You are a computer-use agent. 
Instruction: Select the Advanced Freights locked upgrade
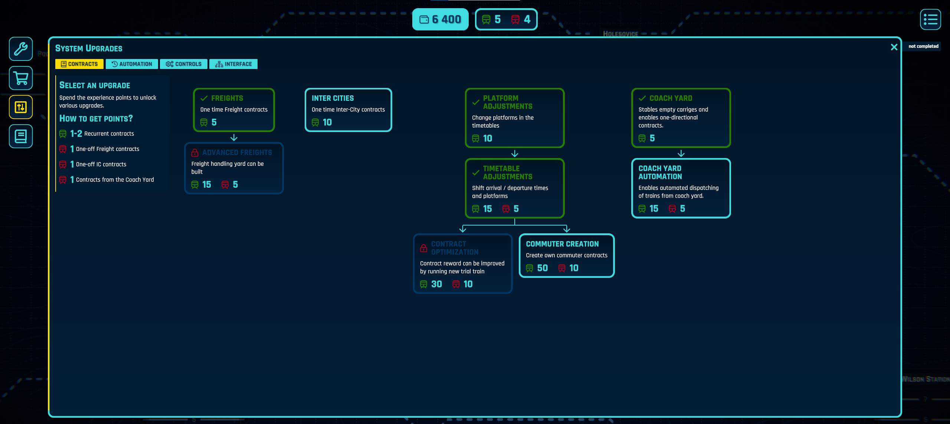click(x=234, y=168)
